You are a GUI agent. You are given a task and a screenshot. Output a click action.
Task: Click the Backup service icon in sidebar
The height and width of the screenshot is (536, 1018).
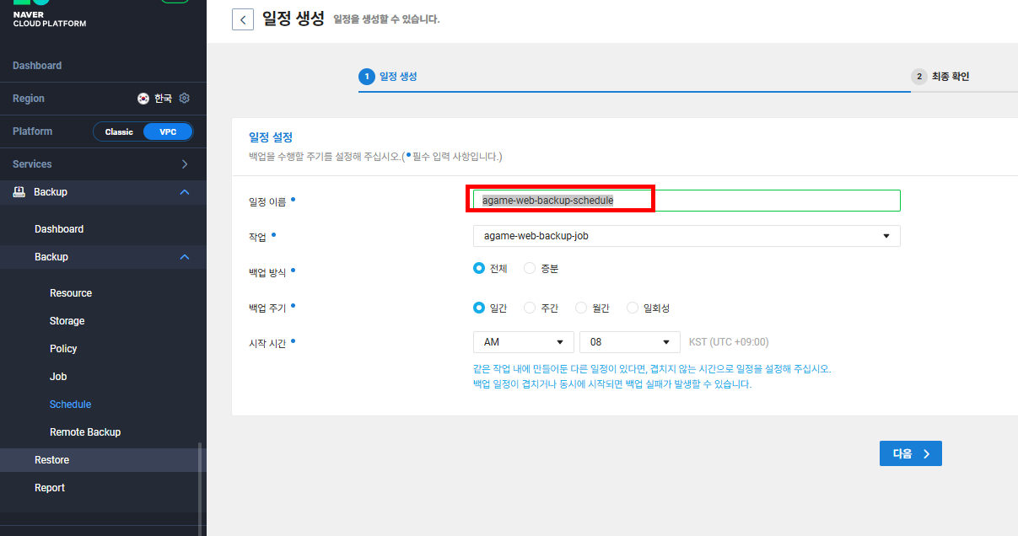pos(19,192)
